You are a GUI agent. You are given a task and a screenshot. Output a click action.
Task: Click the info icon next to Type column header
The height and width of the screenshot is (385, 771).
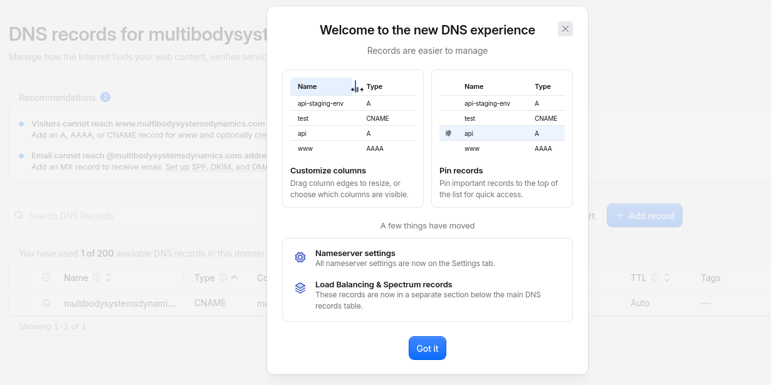[x=224, y=277]
